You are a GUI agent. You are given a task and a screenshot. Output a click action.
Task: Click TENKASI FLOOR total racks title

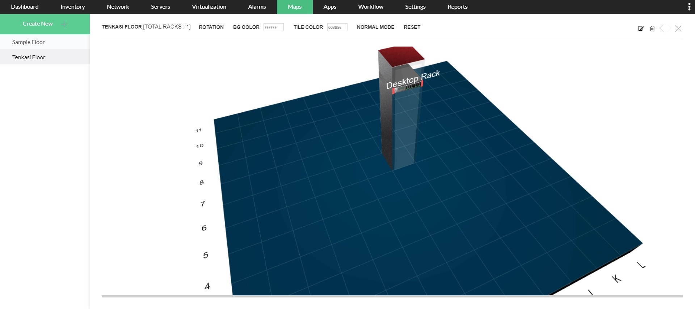146,27
